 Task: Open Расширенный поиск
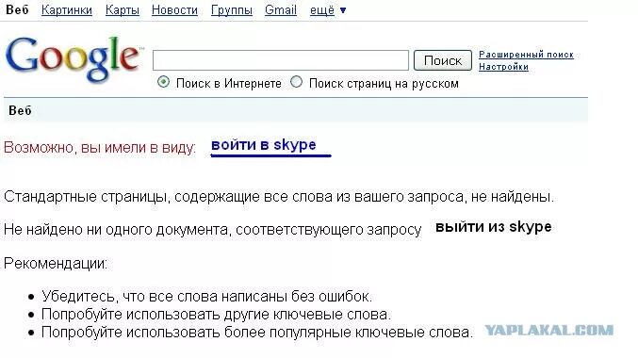tap(526, 55)
